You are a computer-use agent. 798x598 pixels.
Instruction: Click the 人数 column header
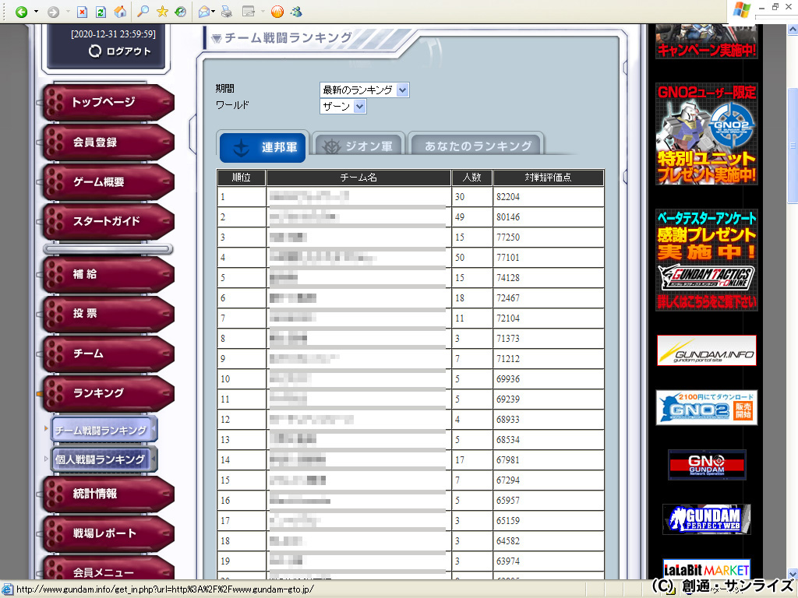[x=471, y=178]
